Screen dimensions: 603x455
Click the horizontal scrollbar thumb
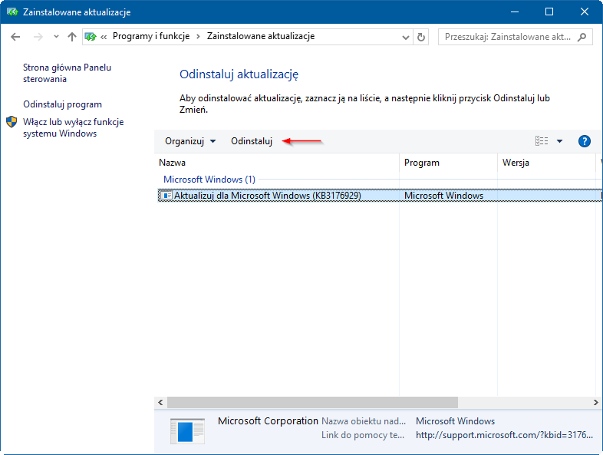pos(312,402)
